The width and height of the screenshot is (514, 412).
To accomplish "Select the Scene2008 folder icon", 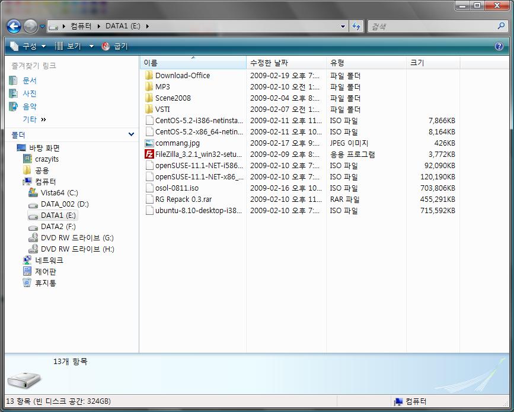I will point(149,98).
